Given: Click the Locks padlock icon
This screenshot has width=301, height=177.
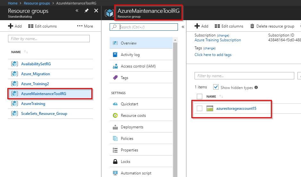Looking at the screenshot, I should (x=115, y=162).
